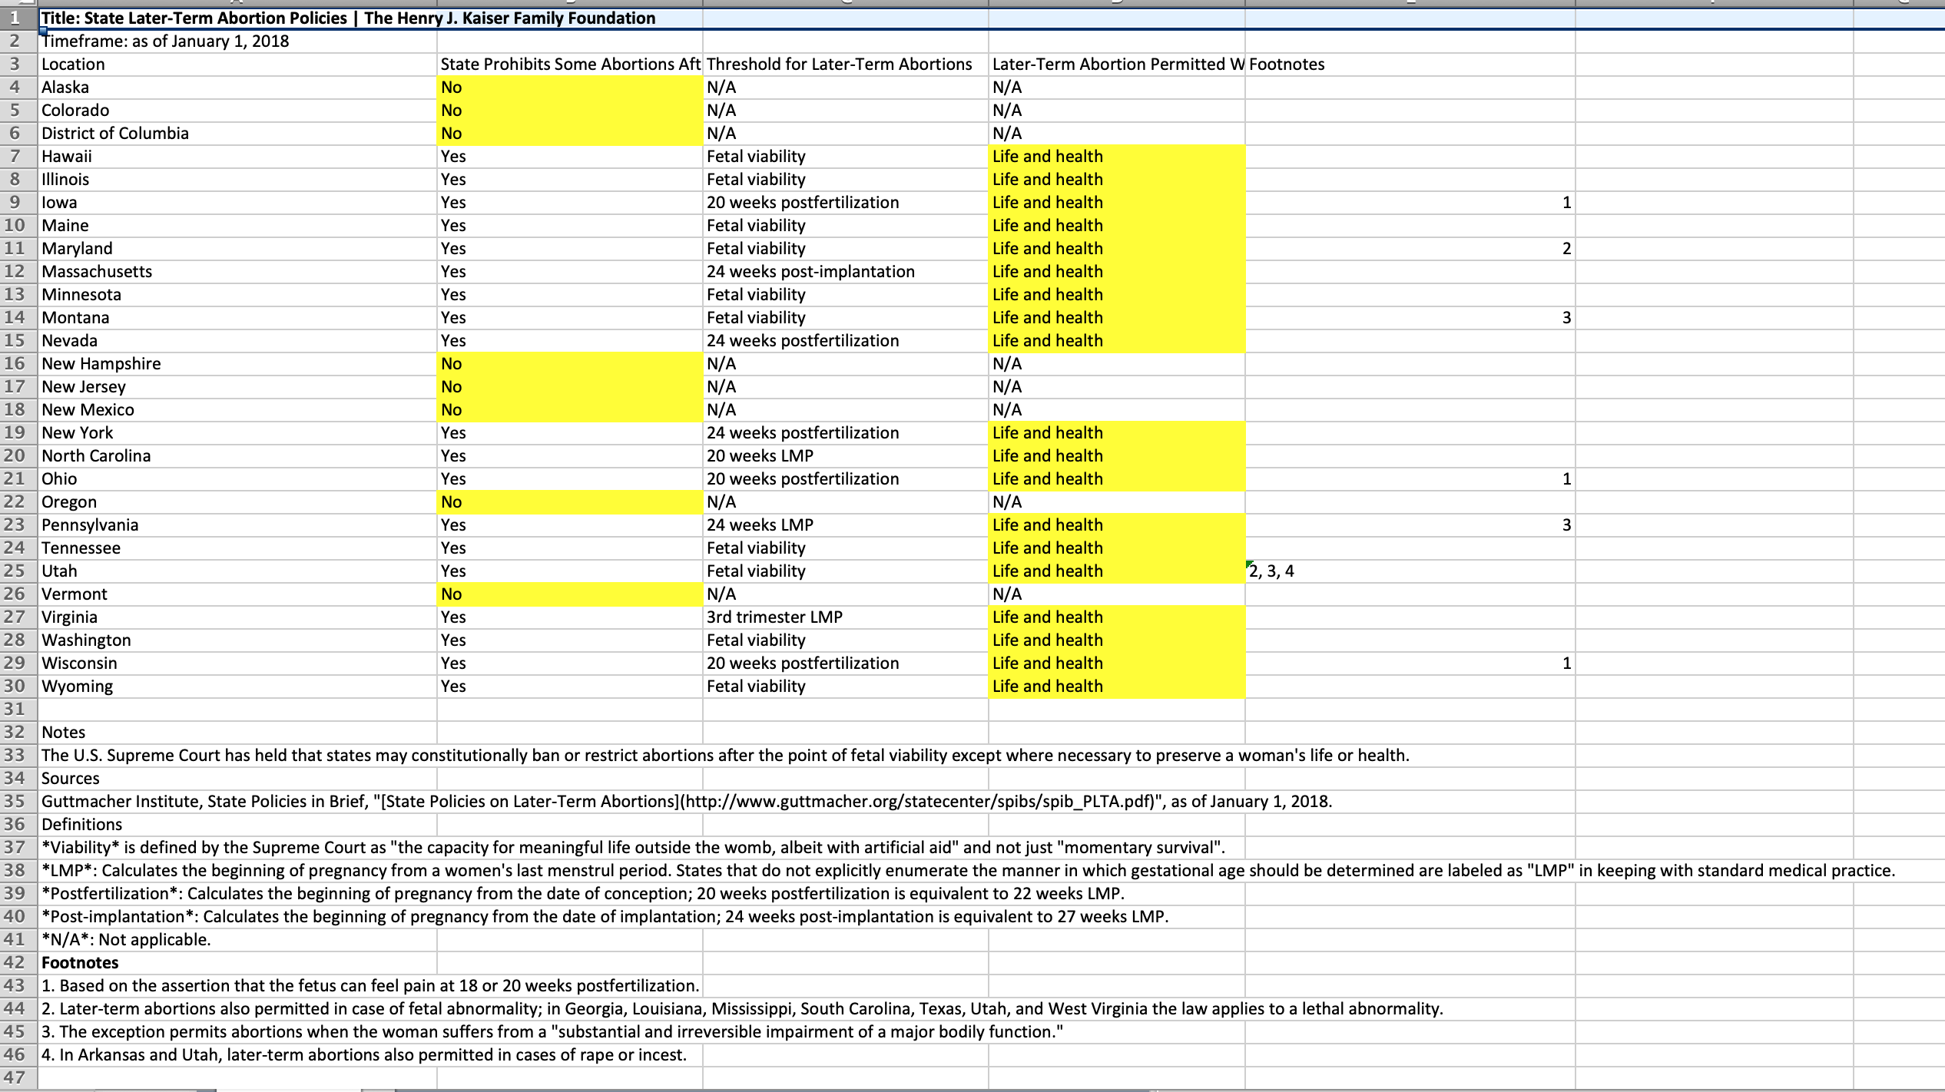Select the *LMP* definition cell
This screenshot has width=1945, height=1092.
[x=968, y=871]
